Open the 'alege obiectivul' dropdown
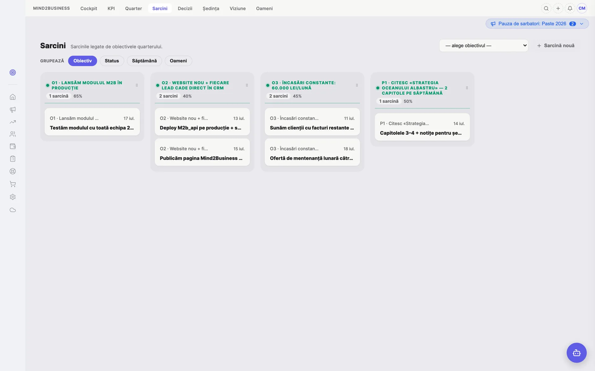The width and height of the screenshot is (595, 371). [x=483, y=45]
